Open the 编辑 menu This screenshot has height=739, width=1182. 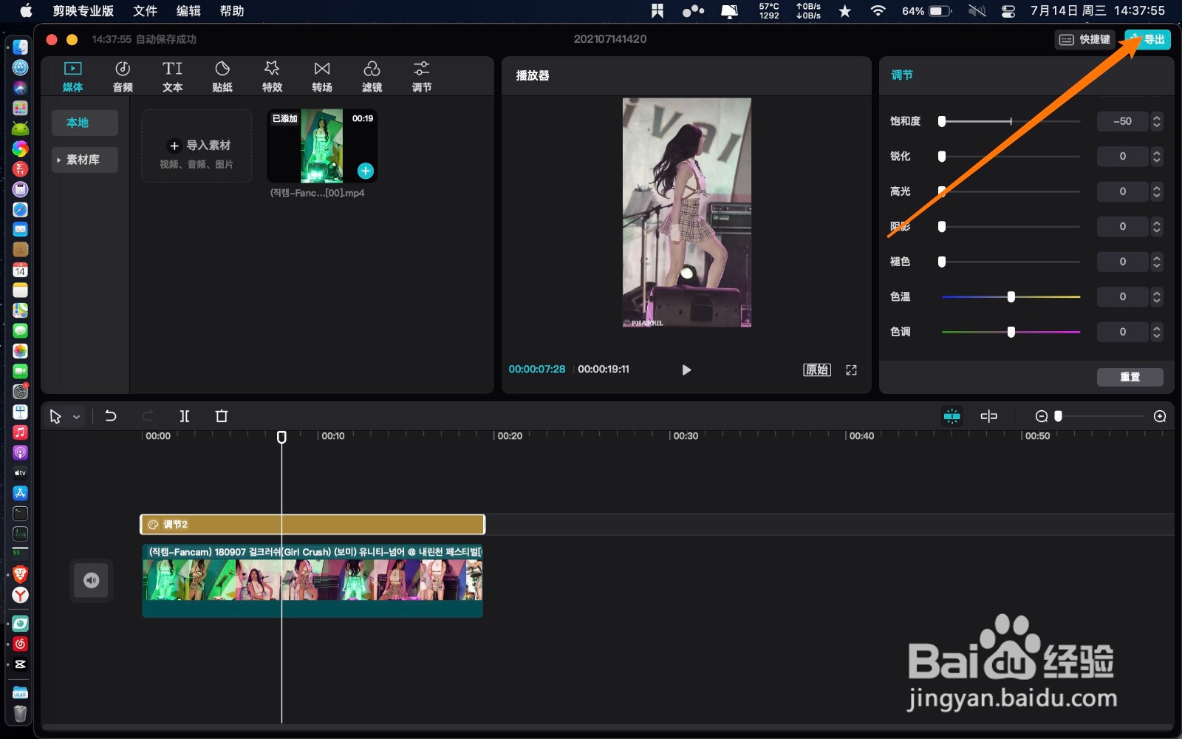point(188,11)
